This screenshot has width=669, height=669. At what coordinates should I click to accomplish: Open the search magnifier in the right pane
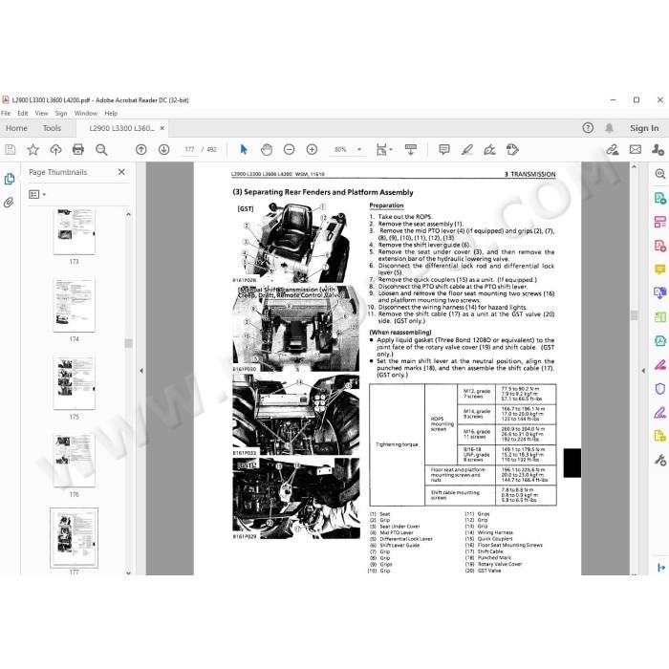click(659, 174)
